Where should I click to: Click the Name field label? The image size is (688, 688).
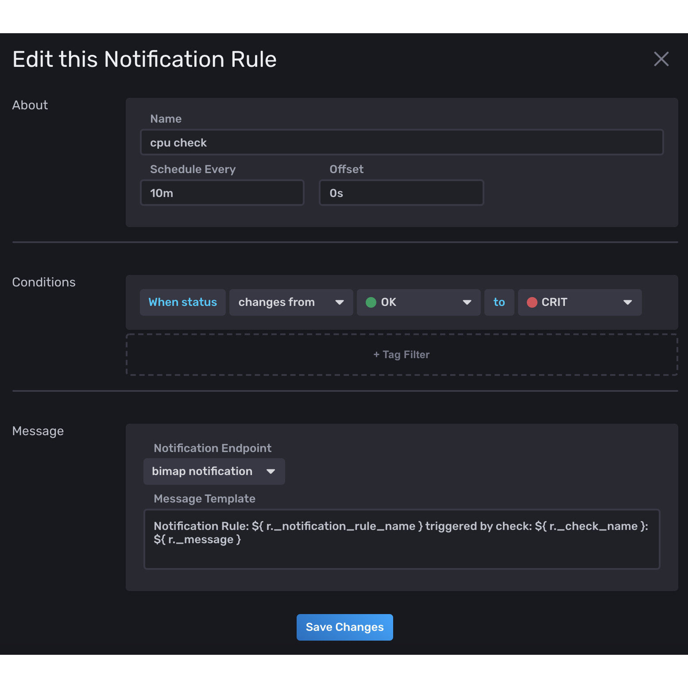[x=166, y=119]
